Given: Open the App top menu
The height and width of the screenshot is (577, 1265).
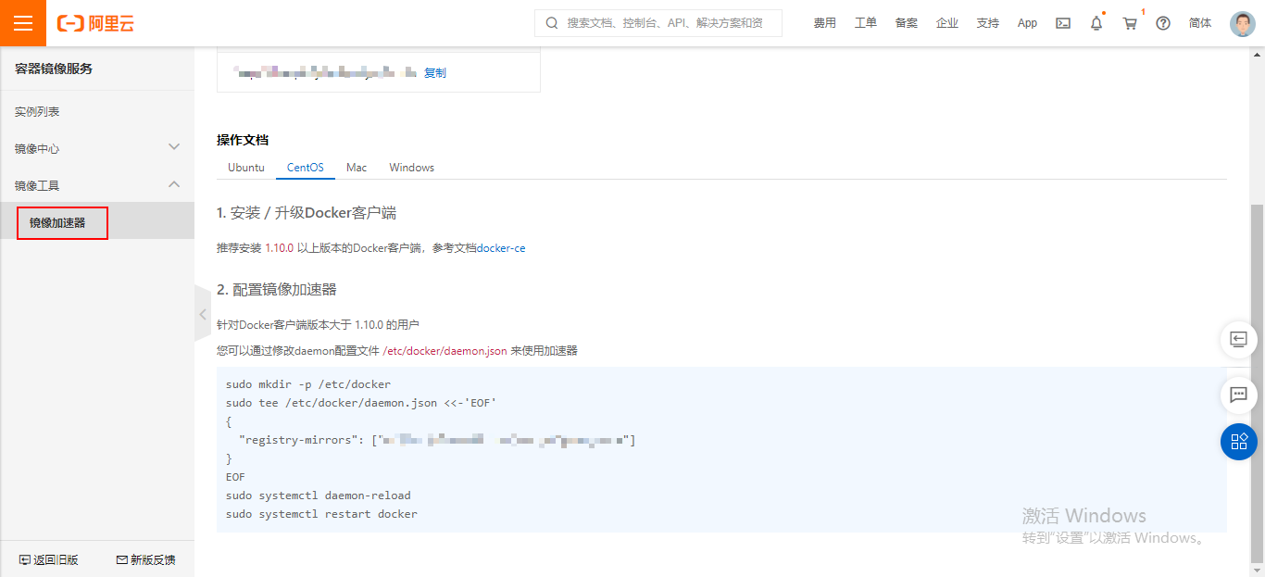Looking at the screenshot, I should pos(1028,23).
